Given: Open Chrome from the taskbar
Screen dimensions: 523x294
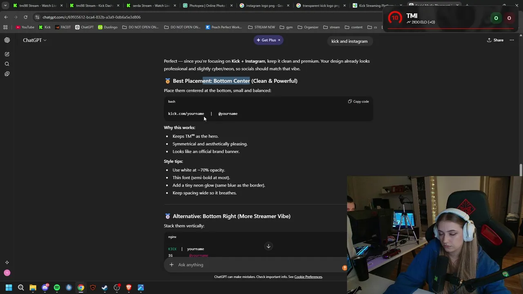Looking at the screenshot, I should click(x=81, y=287).
